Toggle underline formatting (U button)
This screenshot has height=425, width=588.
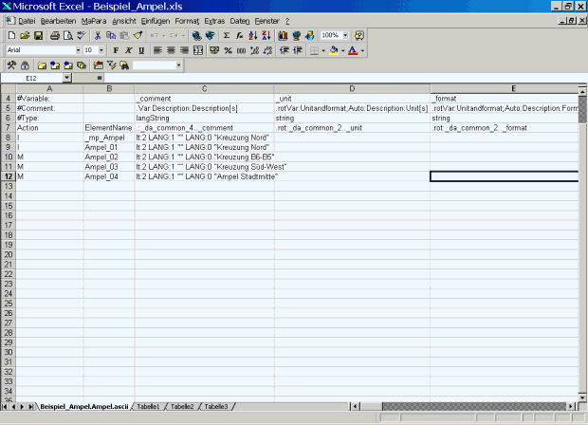(141, 50)
